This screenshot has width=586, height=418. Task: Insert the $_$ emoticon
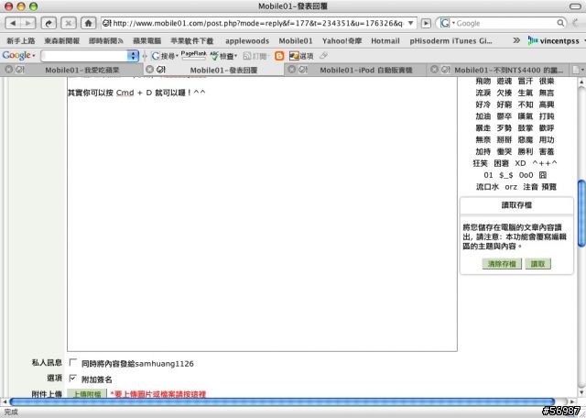pos(506,175)
